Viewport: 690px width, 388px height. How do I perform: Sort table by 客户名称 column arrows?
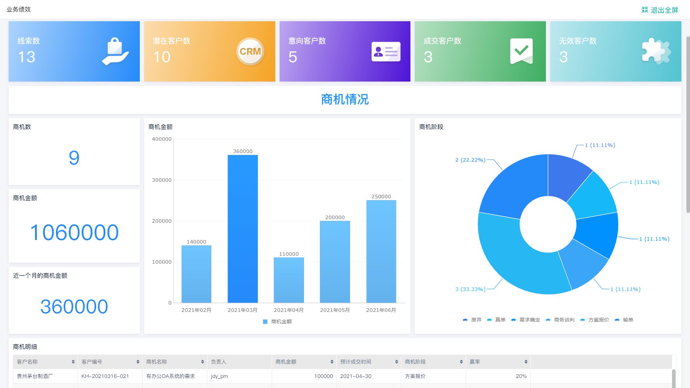click(x=73, y=362)
